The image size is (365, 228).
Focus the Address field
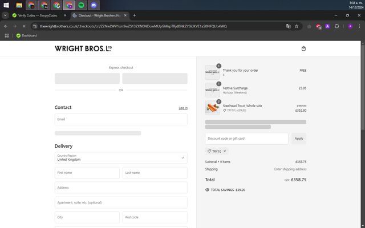(121, 188)
